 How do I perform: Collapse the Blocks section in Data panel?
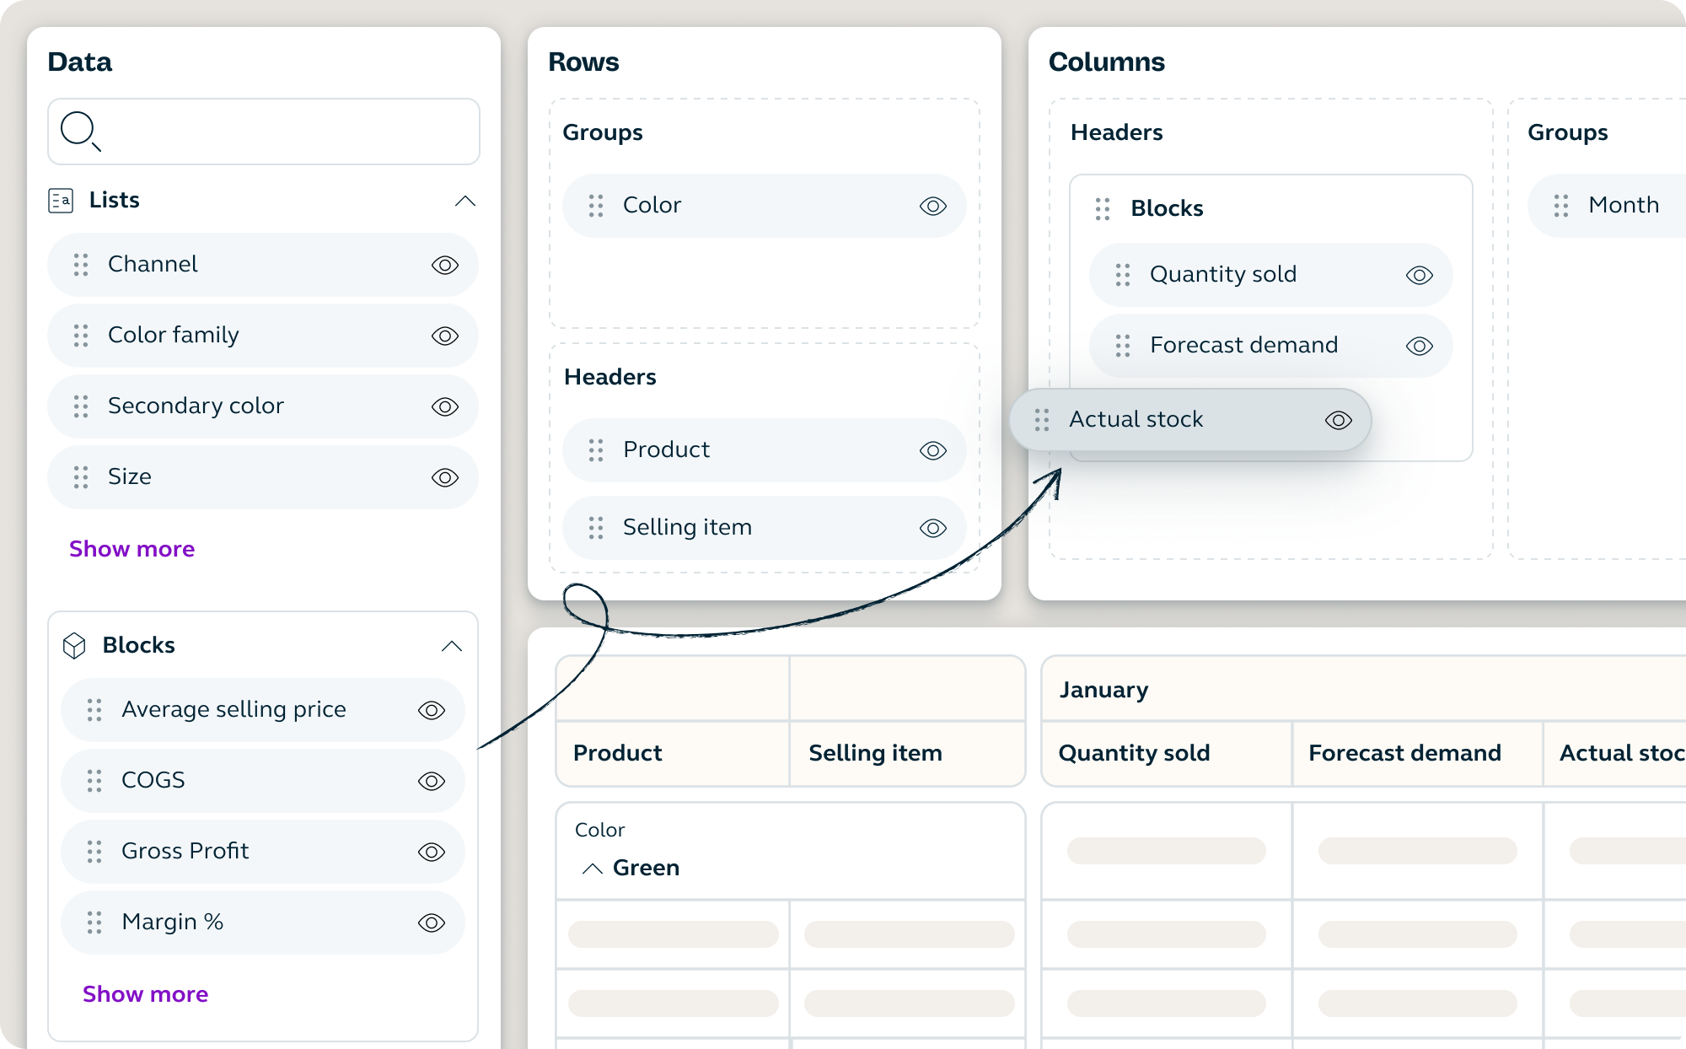tap(452, 646)
